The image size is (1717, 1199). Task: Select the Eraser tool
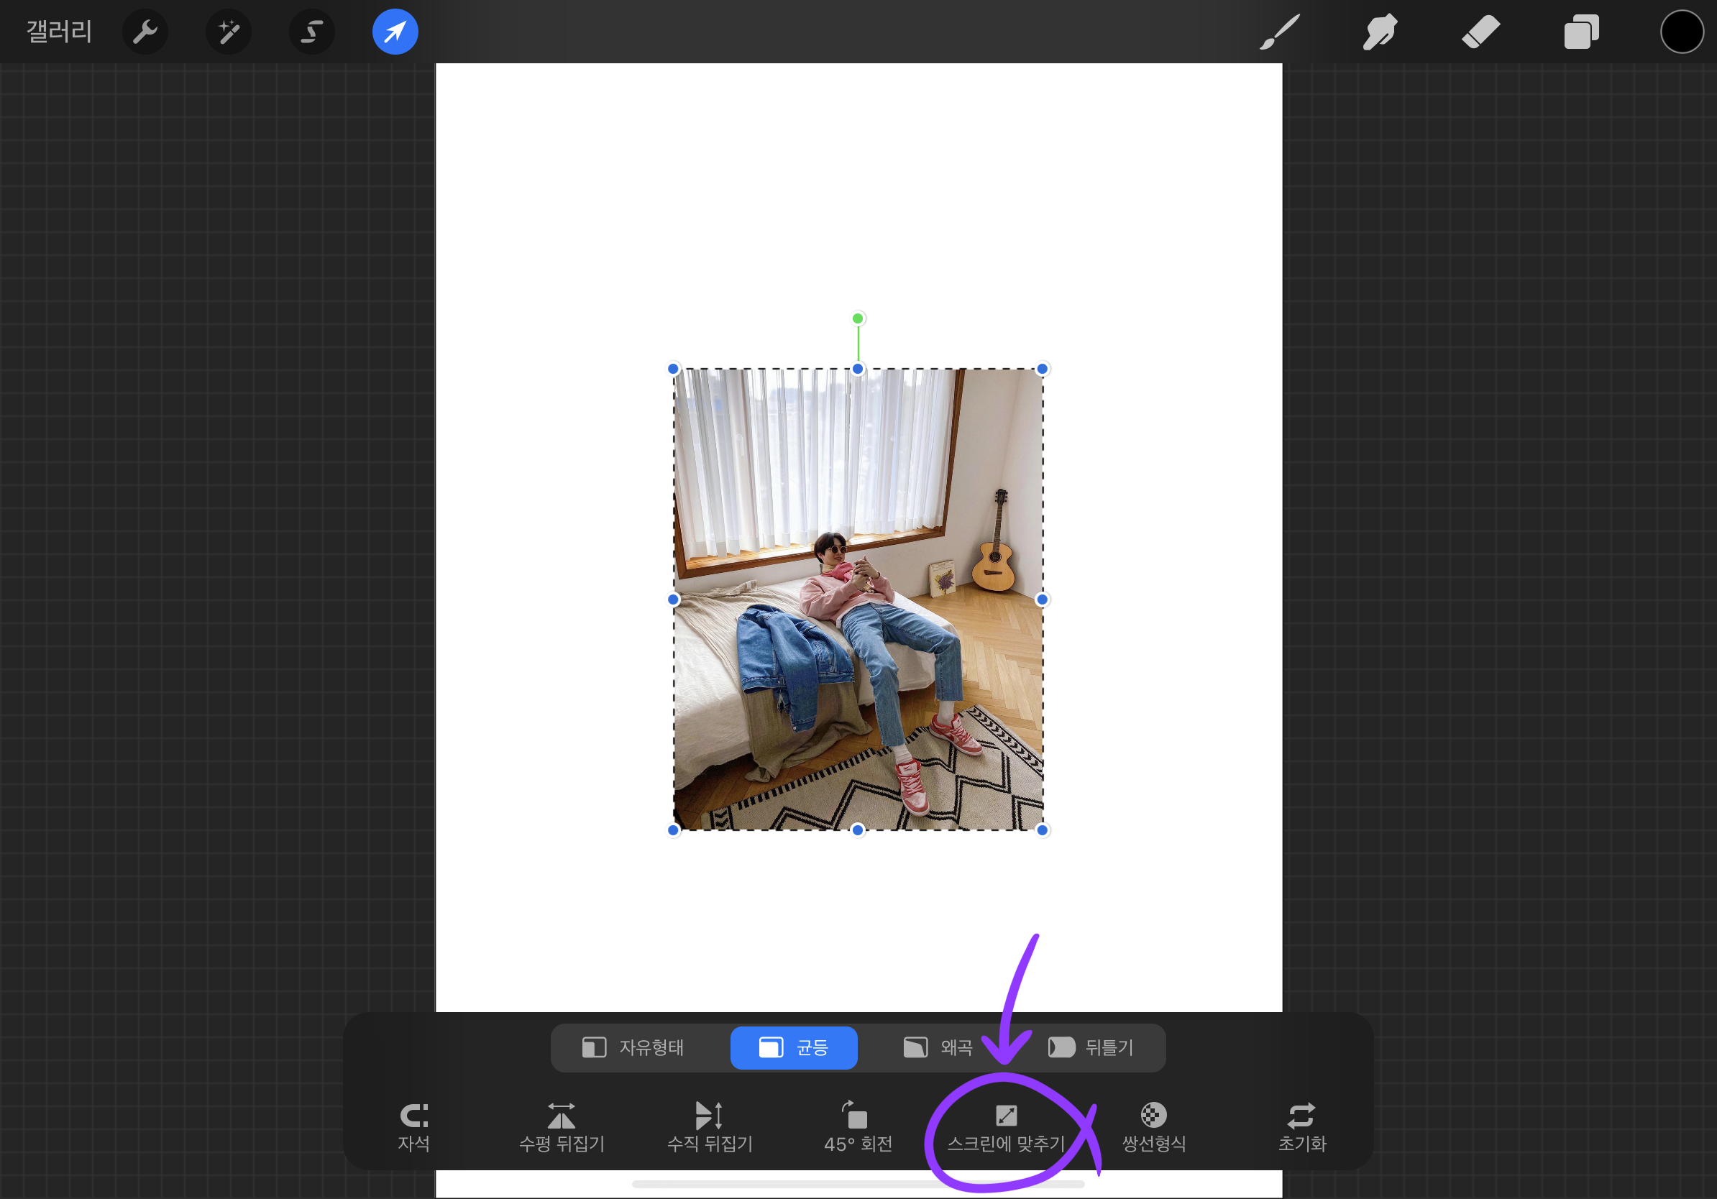1480,32
